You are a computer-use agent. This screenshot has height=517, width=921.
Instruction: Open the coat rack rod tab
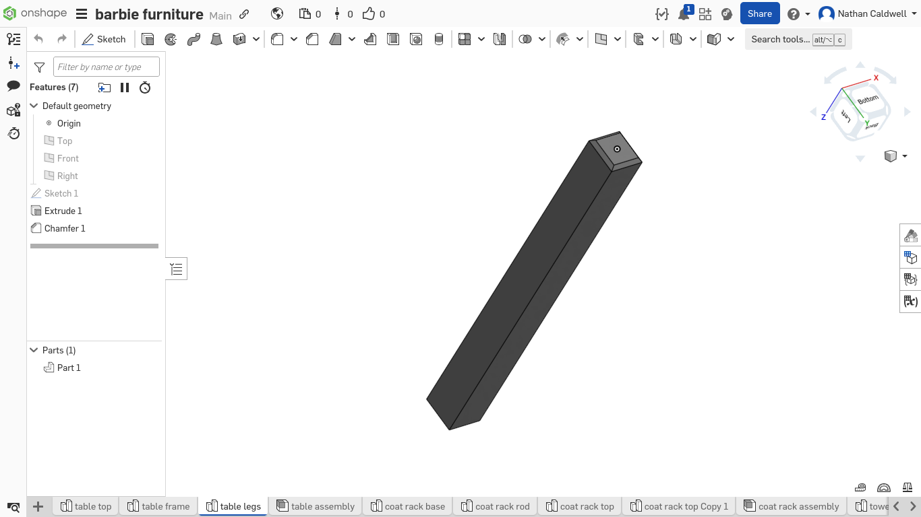coord(496,506)
